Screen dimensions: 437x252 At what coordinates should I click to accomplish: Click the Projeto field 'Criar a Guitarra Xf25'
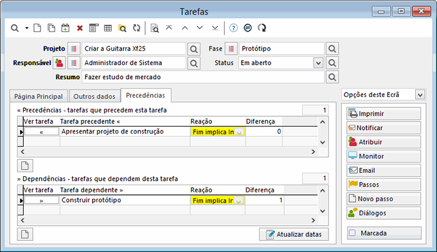[x=134, y=49]
